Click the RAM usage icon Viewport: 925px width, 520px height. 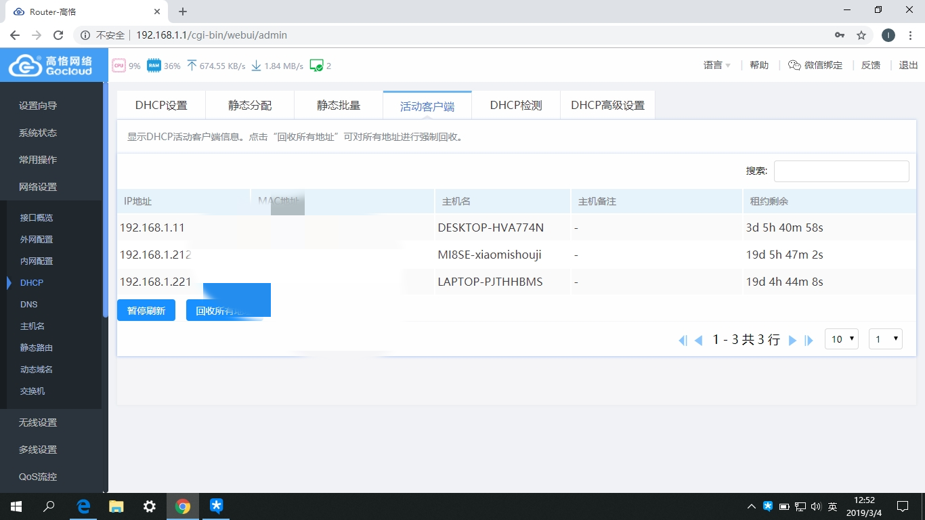point(154,66)
